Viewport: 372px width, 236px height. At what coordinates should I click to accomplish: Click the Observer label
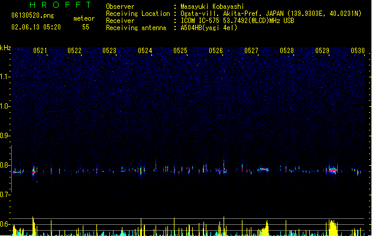pos(120,6)
